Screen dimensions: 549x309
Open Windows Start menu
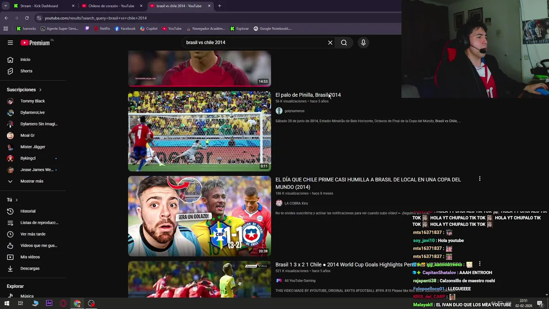(x=6, y=303)
